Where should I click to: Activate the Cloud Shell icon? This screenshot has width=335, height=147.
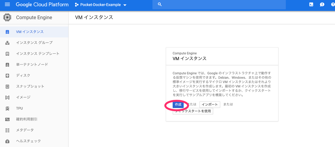311,5
